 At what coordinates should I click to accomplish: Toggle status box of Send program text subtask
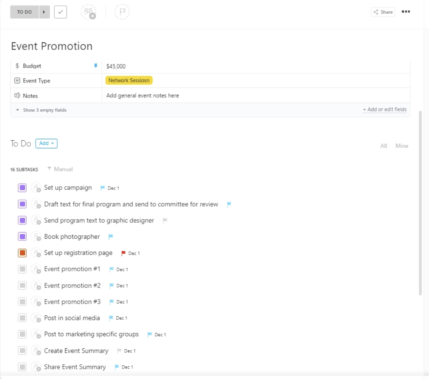(22, 220)
